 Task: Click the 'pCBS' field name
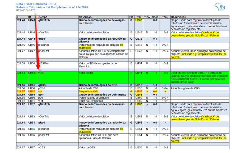point(42,88)
